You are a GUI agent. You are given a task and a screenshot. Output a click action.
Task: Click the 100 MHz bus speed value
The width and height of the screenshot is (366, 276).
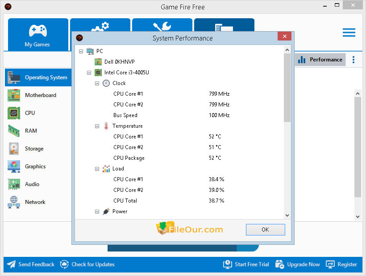coord(219,115)
